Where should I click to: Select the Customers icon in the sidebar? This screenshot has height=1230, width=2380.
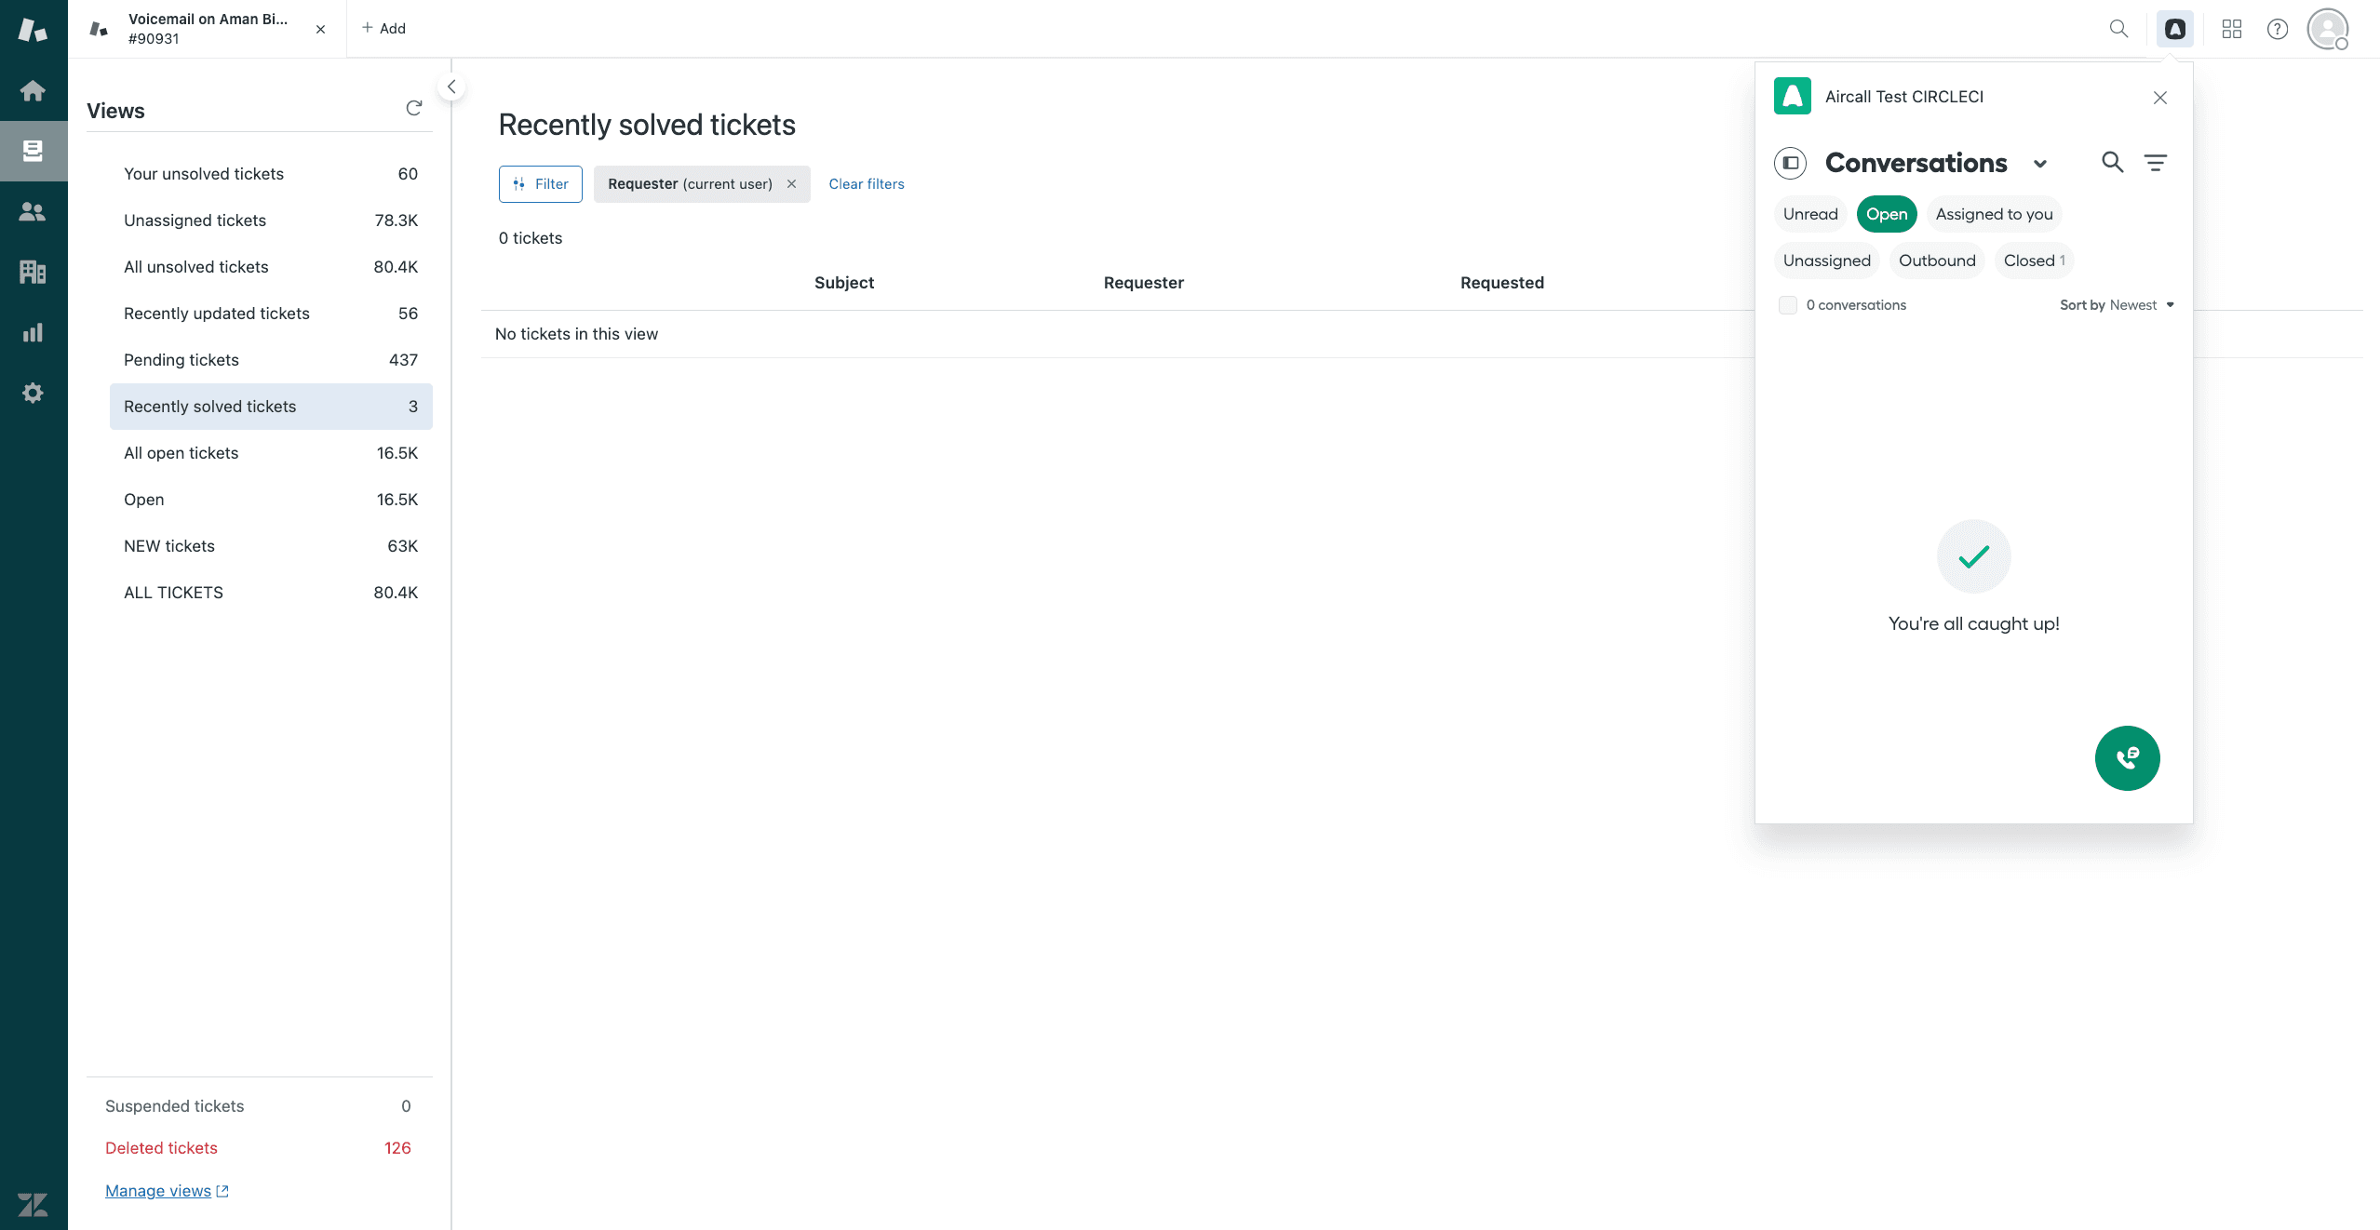tap(33, 211)
